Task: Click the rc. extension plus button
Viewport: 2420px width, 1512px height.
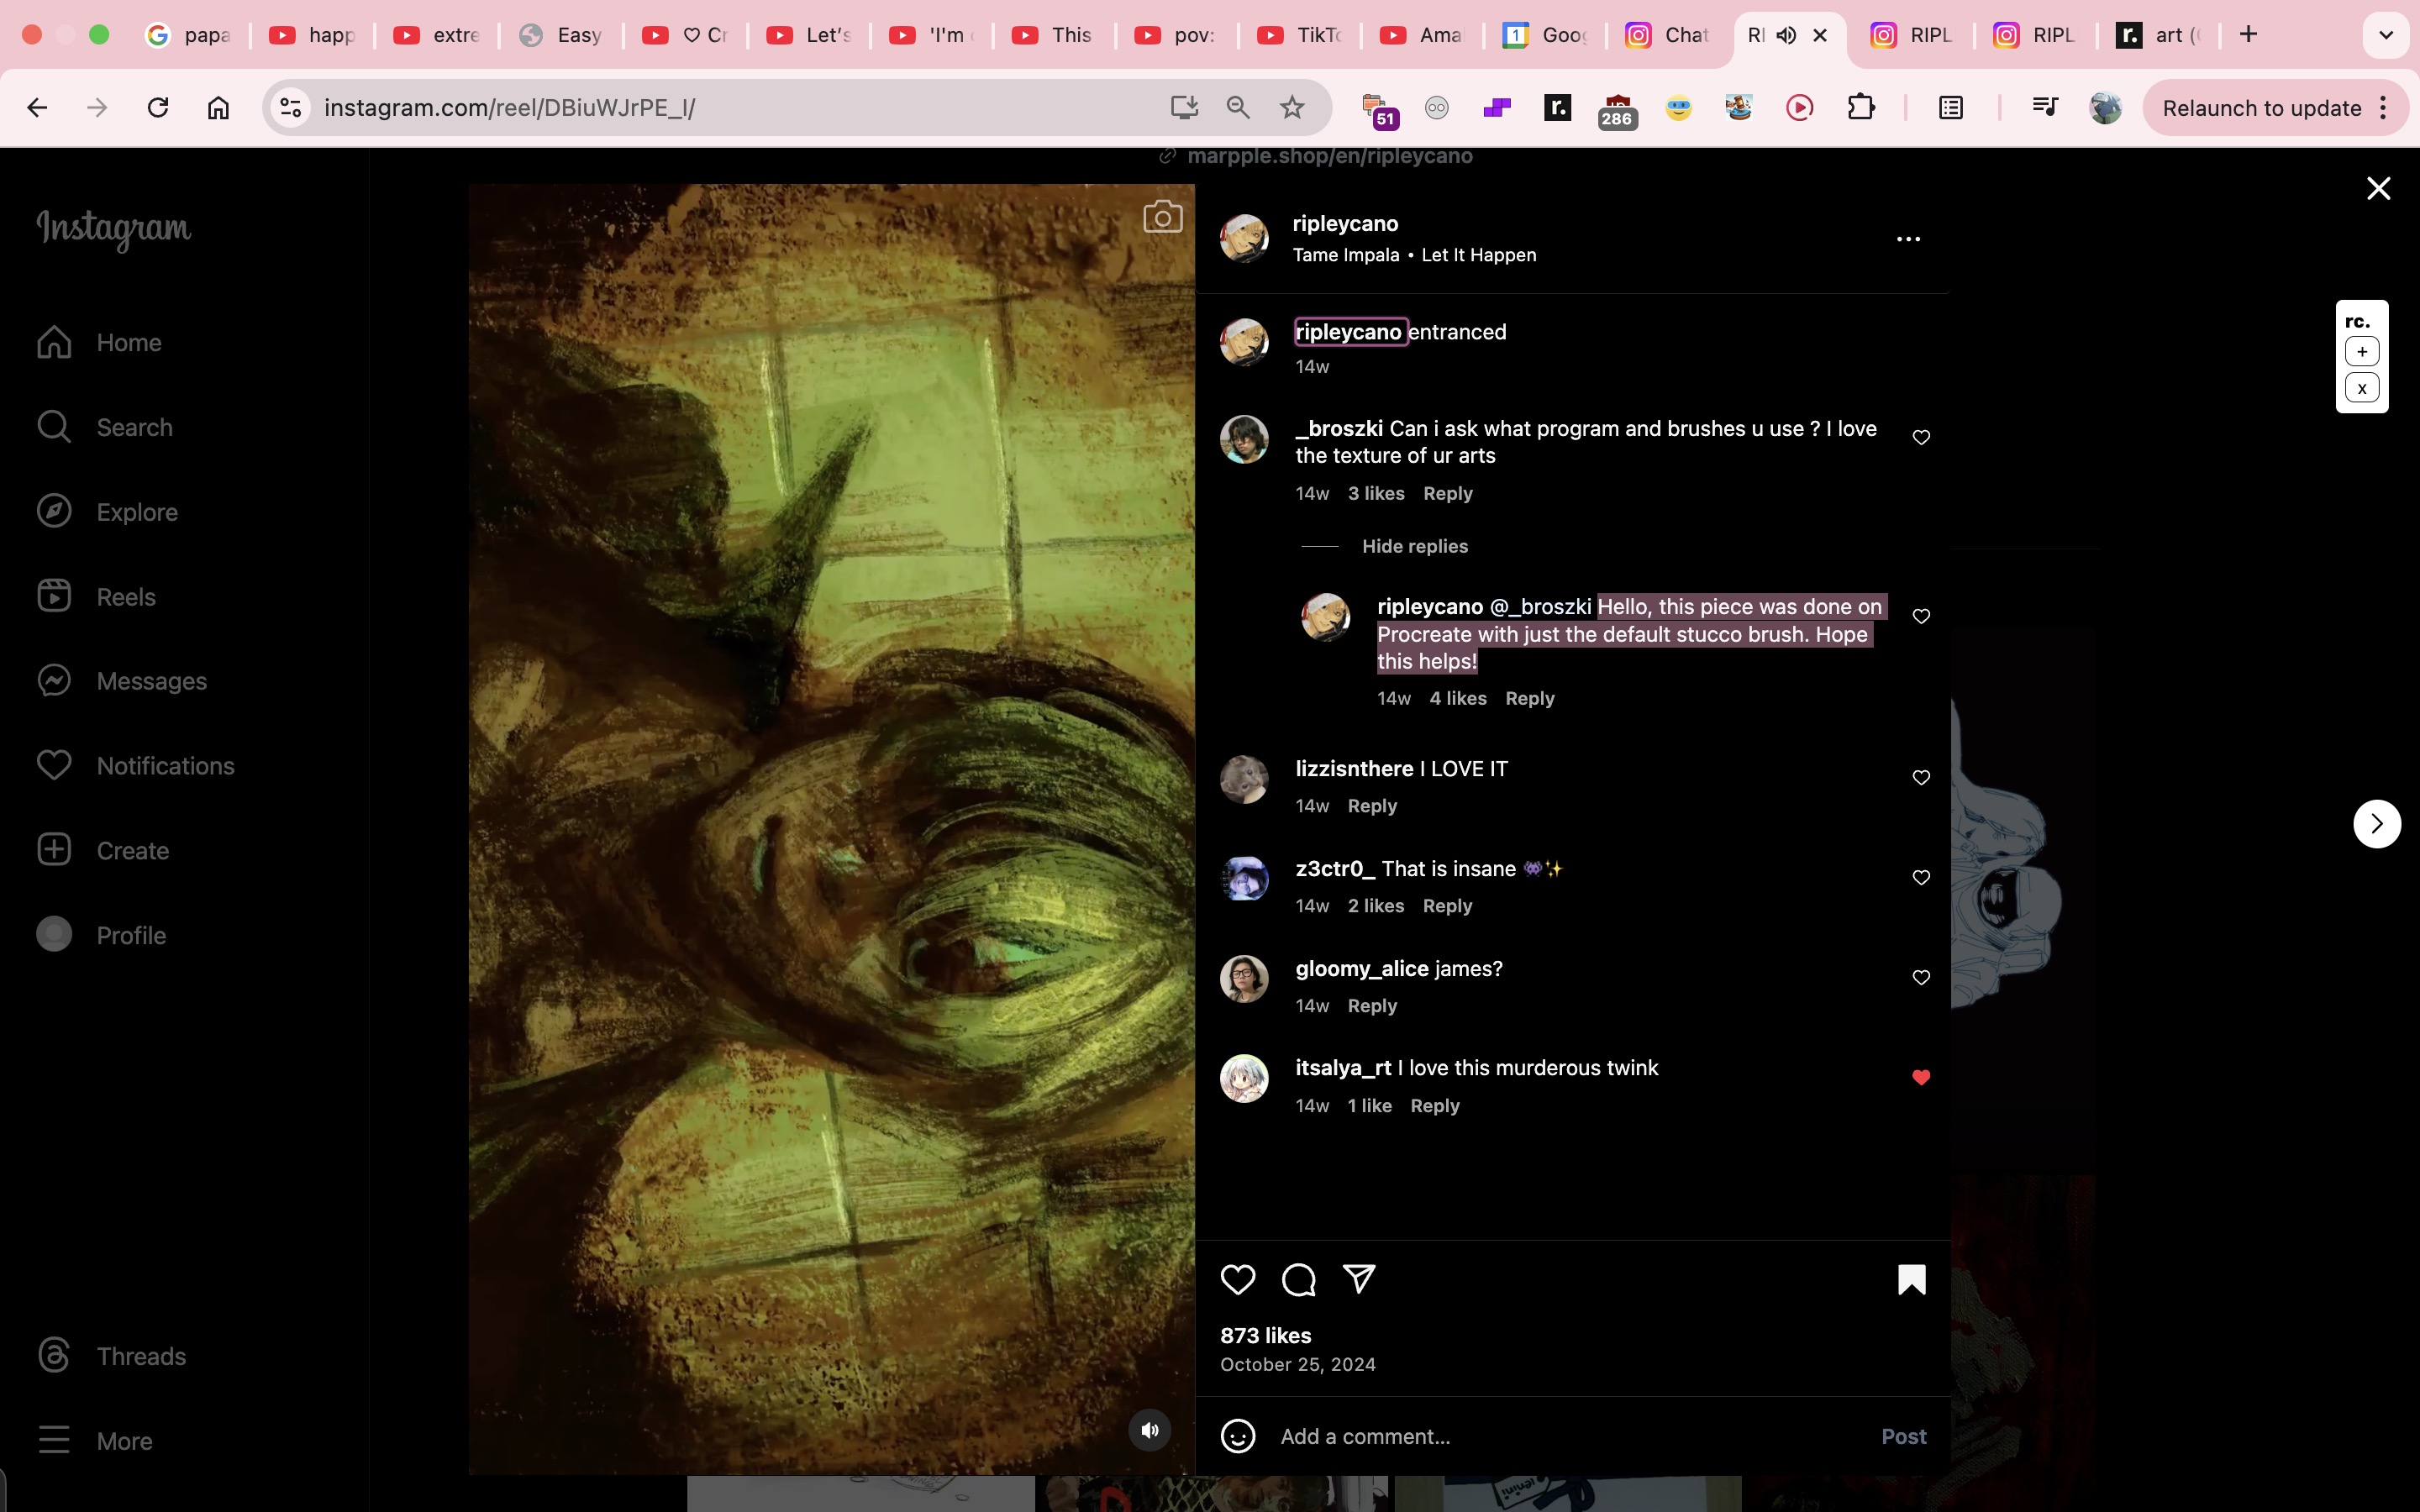Action: click(2362, 352)
